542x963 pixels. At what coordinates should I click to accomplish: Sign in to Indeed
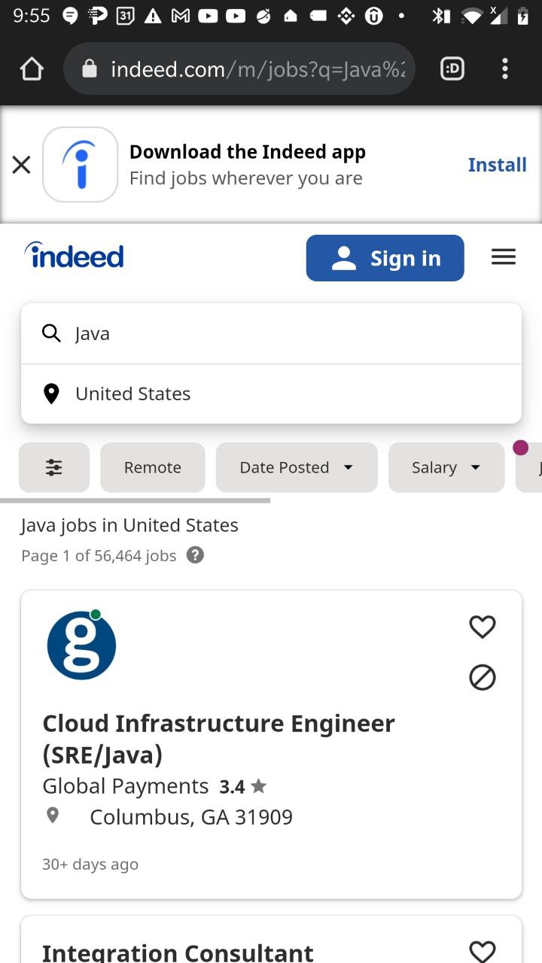385,258
